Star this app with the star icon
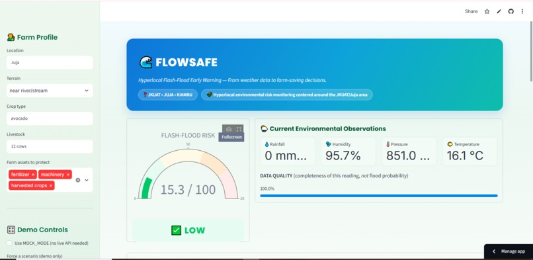The height and width of the screenshot is (260, 533). [487, 11]
